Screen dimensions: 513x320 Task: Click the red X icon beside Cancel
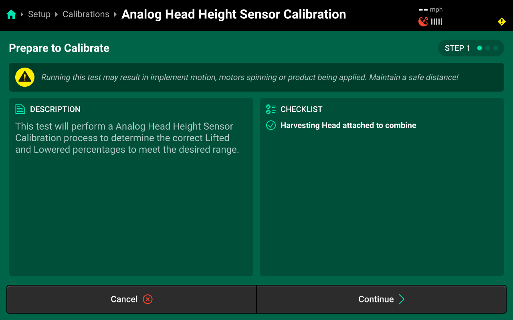pyautogui.click(x=147, y=299)
